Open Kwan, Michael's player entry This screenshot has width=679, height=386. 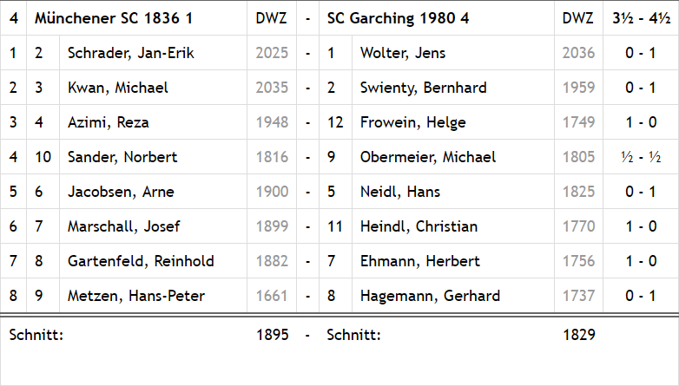pyautogui.click(x=118, y=88)
